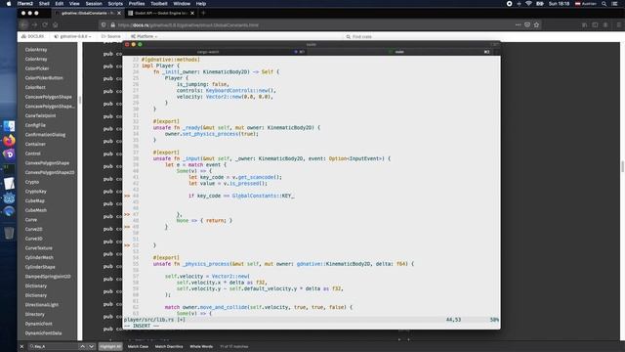Open the Trash in the Dock
The height and width of the screenshot is (352, 625).
click(x=9, y=233)
